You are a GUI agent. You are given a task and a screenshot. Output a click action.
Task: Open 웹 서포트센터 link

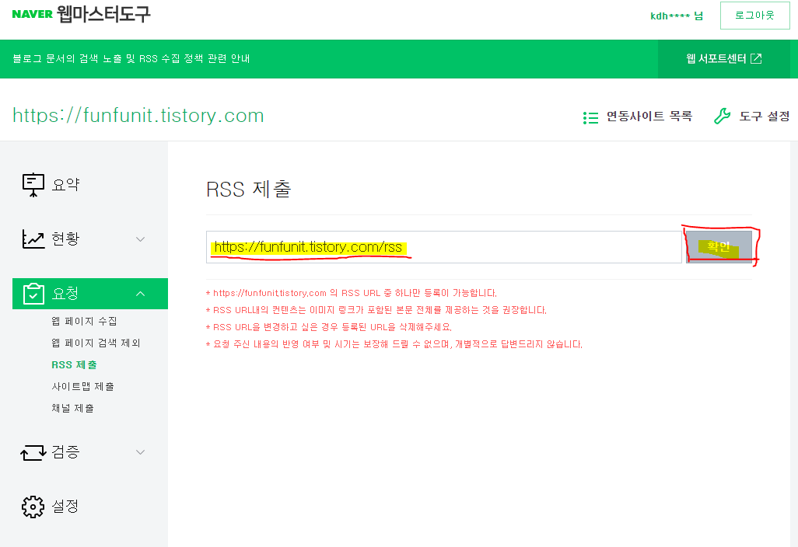click(x=716, y=58)
